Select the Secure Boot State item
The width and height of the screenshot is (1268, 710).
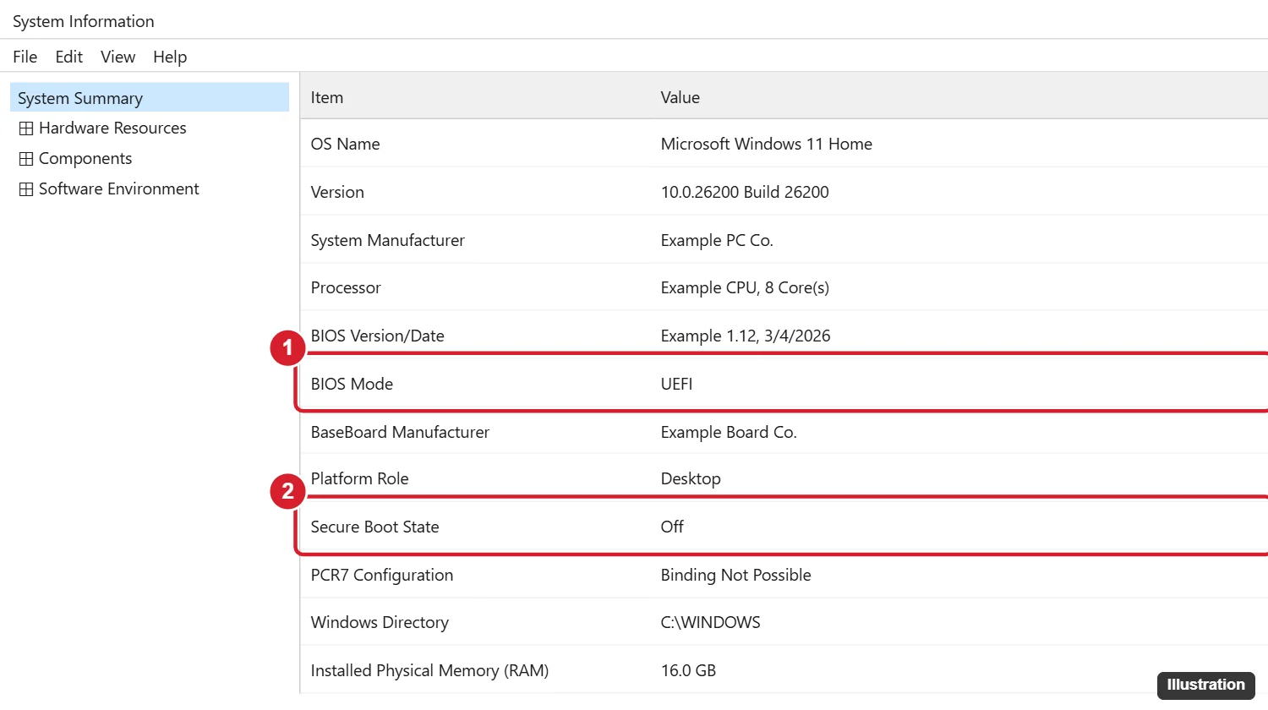pyautogui.click(x=374, y=527)
